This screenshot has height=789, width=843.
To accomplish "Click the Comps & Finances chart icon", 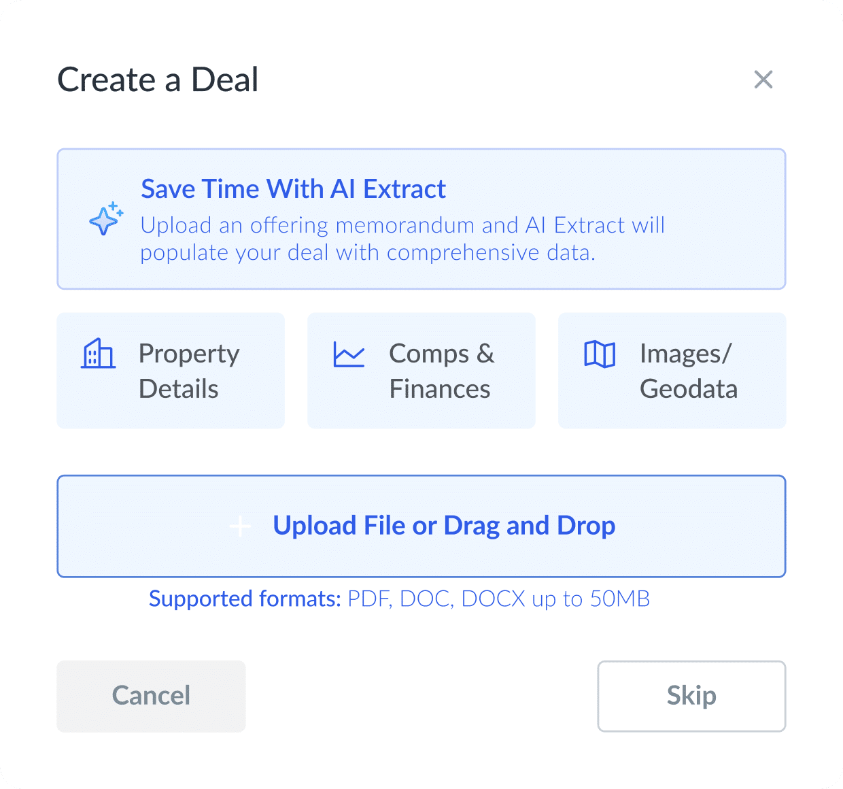I will click(349, 354).
